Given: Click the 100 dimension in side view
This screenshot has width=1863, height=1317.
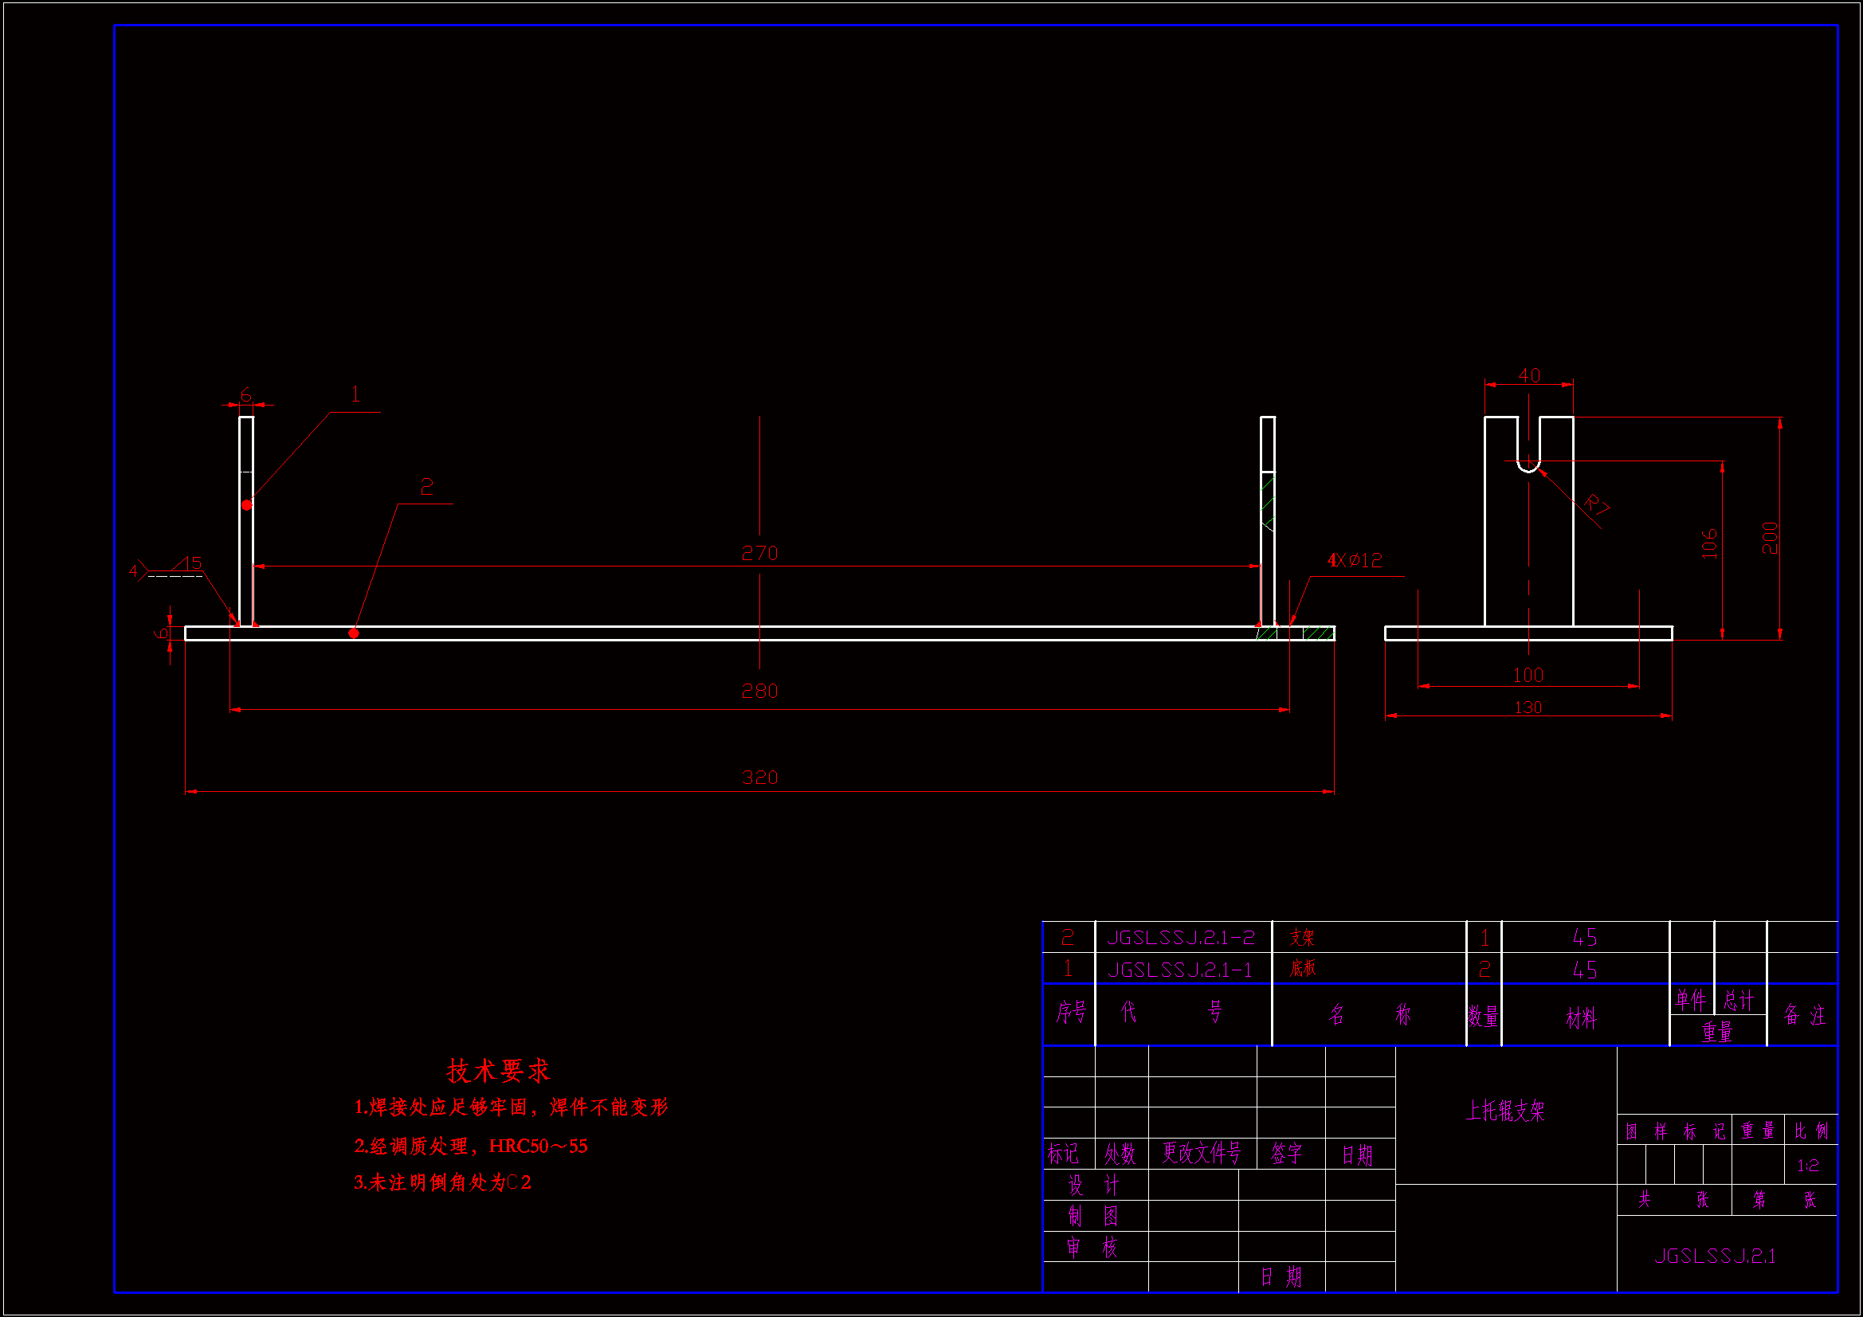Looking at the screenshot, I should point(1528,676).
